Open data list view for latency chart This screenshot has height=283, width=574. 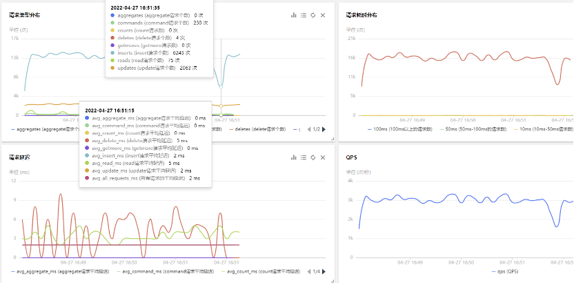click(303, 157)
